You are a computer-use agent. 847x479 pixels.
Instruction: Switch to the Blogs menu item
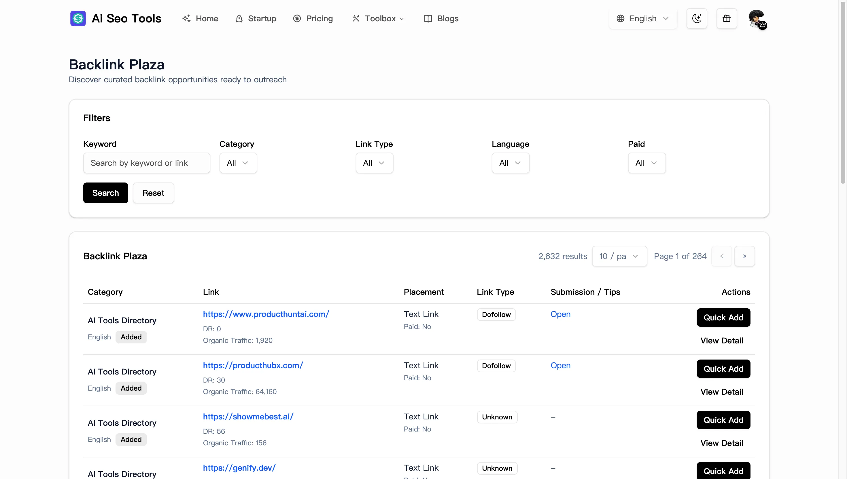click(448, 18)
